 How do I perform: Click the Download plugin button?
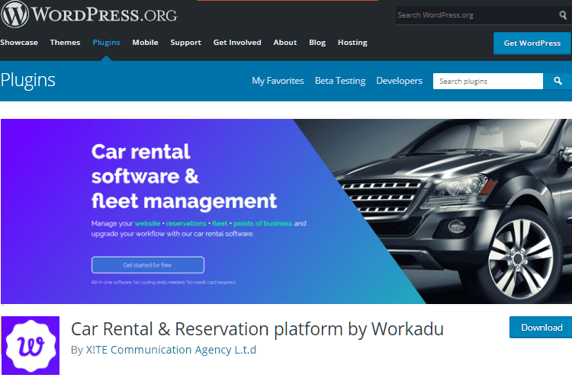541,328
